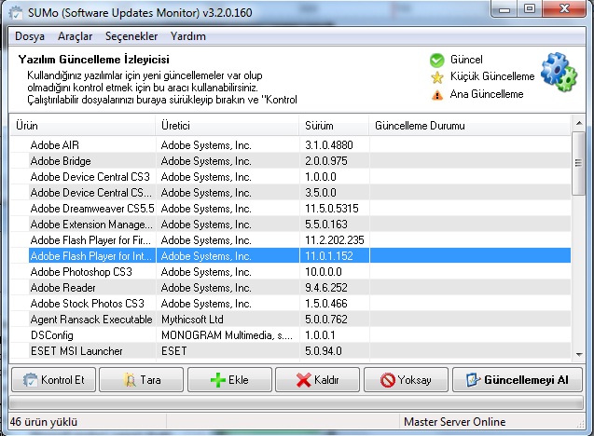This screenshot has width=594, height=436.
Task: Click the vertical scrollbar thumb
Action: [x=578, y=163]
